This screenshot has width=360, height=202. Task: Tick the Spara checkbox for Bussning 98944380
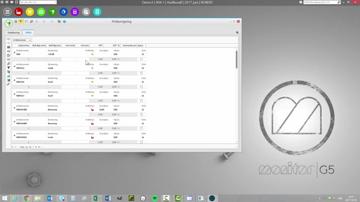point(141,114)
